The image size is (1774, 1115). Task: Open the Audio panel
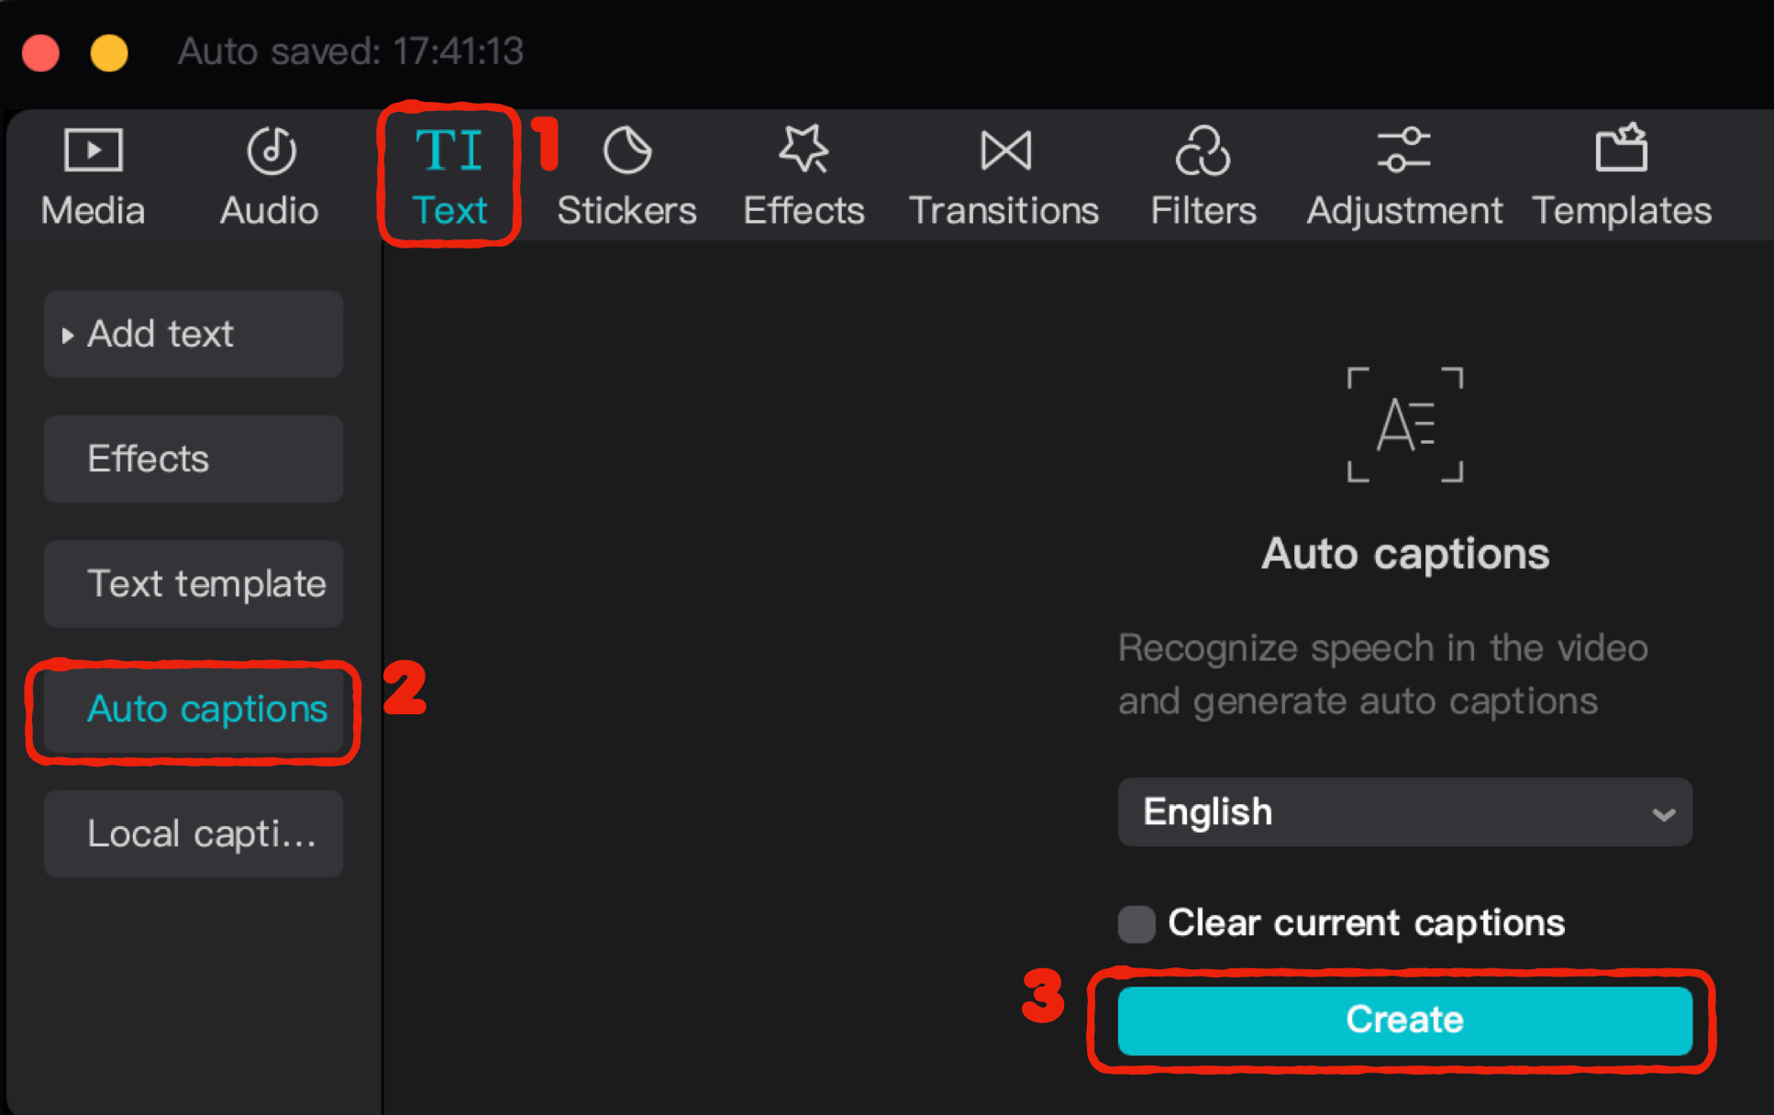(268, 174)
